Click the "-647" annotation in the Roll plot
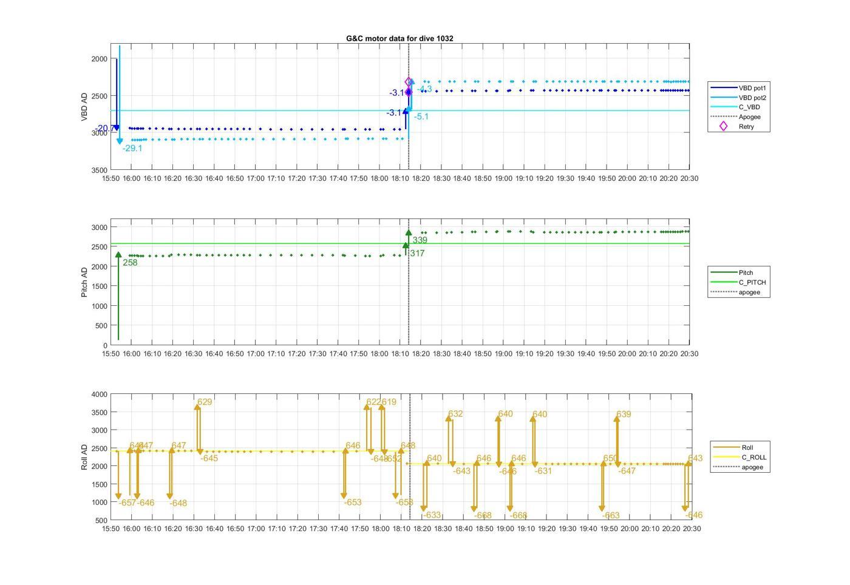Screen dimensions: 850x585 tap(627, 472)
